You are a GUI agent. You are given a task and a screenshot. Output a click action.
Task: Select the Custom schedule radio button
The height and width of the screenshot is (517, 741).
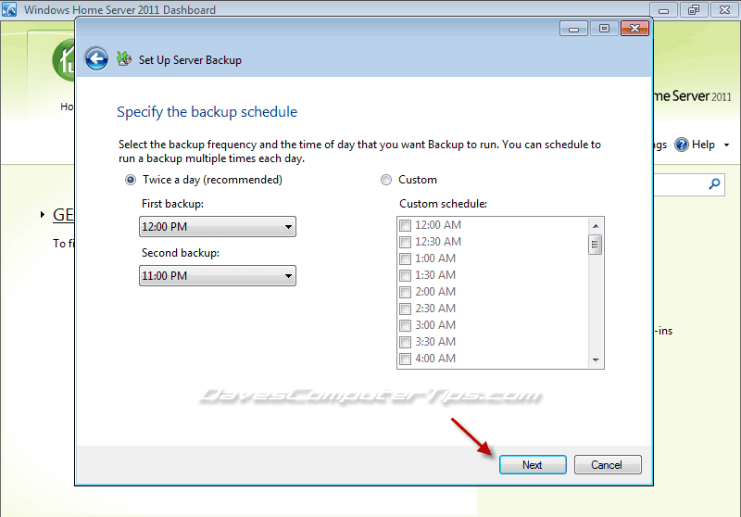coord(386,180)
